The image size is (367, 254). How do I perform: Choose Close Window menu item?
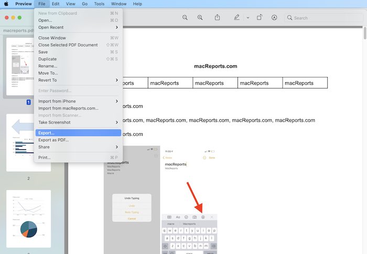tap(78, 38)
